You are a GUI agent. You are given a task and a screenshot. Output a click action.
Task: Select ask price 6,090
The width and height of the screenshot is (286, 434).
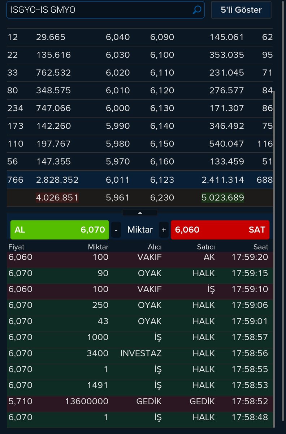(162, 37)
